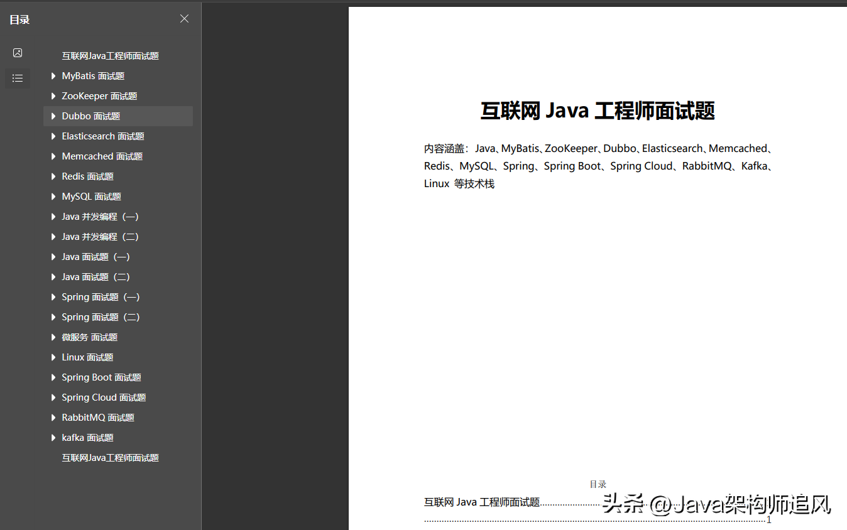Expand the 微服务 面试题 arrow
Image resolution: width=847 pixels, height=530 pixels.
(x=53, y=337)
